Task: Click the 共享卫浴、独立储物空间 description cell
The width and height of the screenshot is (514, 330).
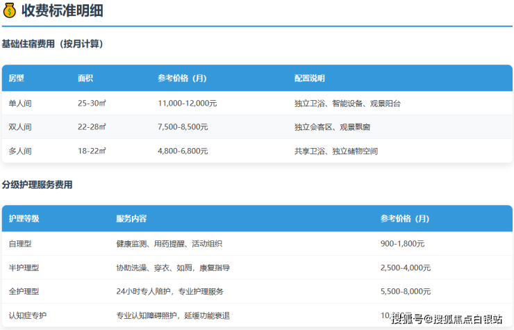Action: (x=335, y=151)
